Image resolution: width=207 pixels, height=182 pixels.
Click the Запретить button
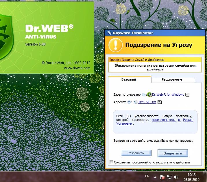[x=173, y=153]
